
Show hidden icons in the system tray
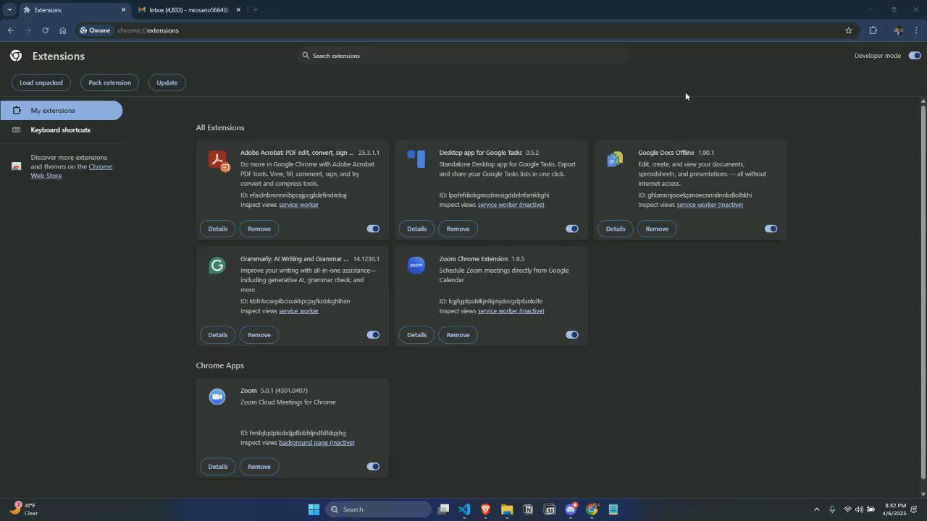pyautogui.click(x=817, y=509)
